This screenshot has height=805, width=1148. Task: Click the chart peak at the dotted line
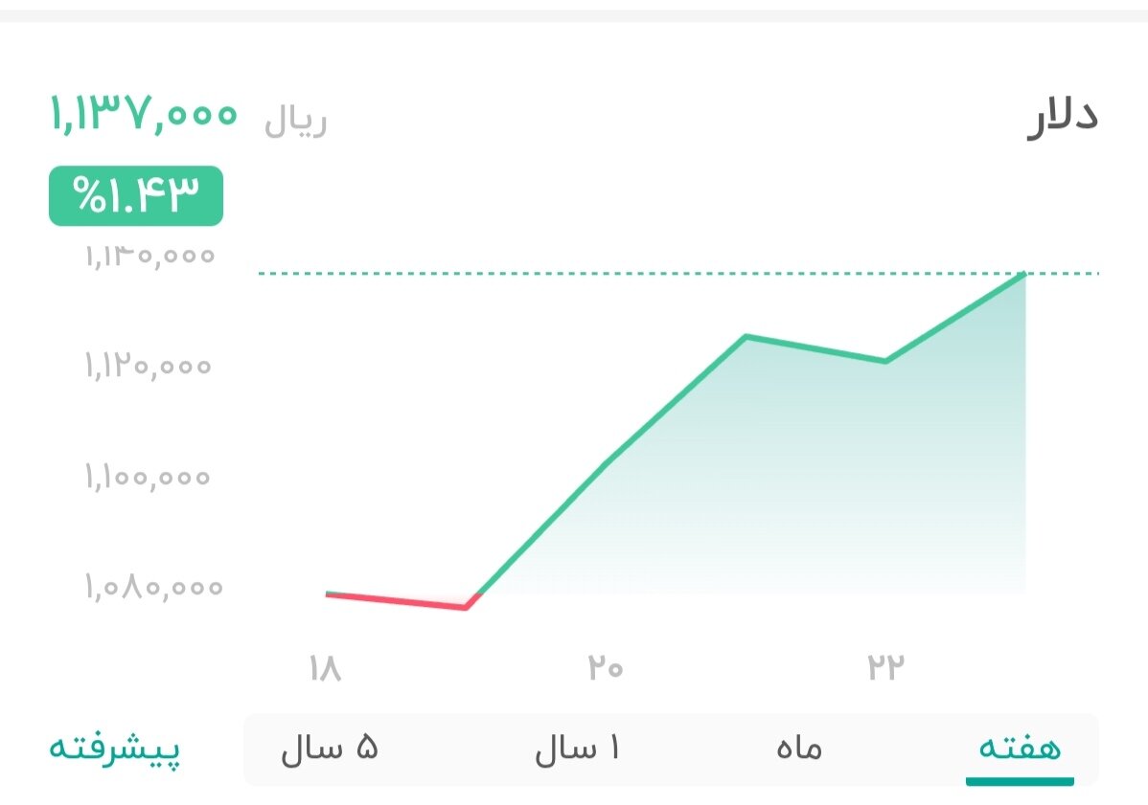1025,275
